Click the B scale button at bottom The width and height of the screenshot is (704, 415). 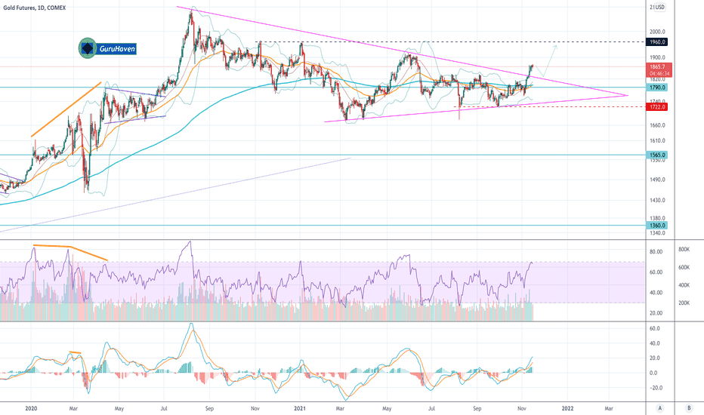coord(689,408)
